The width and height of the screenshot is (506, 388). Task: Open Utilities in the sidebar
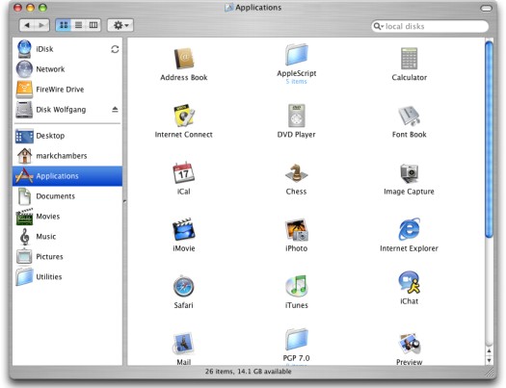coord(67,277)
